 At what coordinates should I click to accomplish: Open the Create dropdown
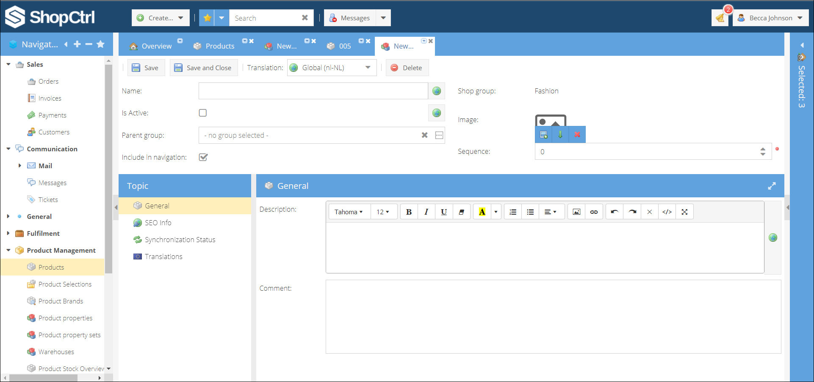161,18
